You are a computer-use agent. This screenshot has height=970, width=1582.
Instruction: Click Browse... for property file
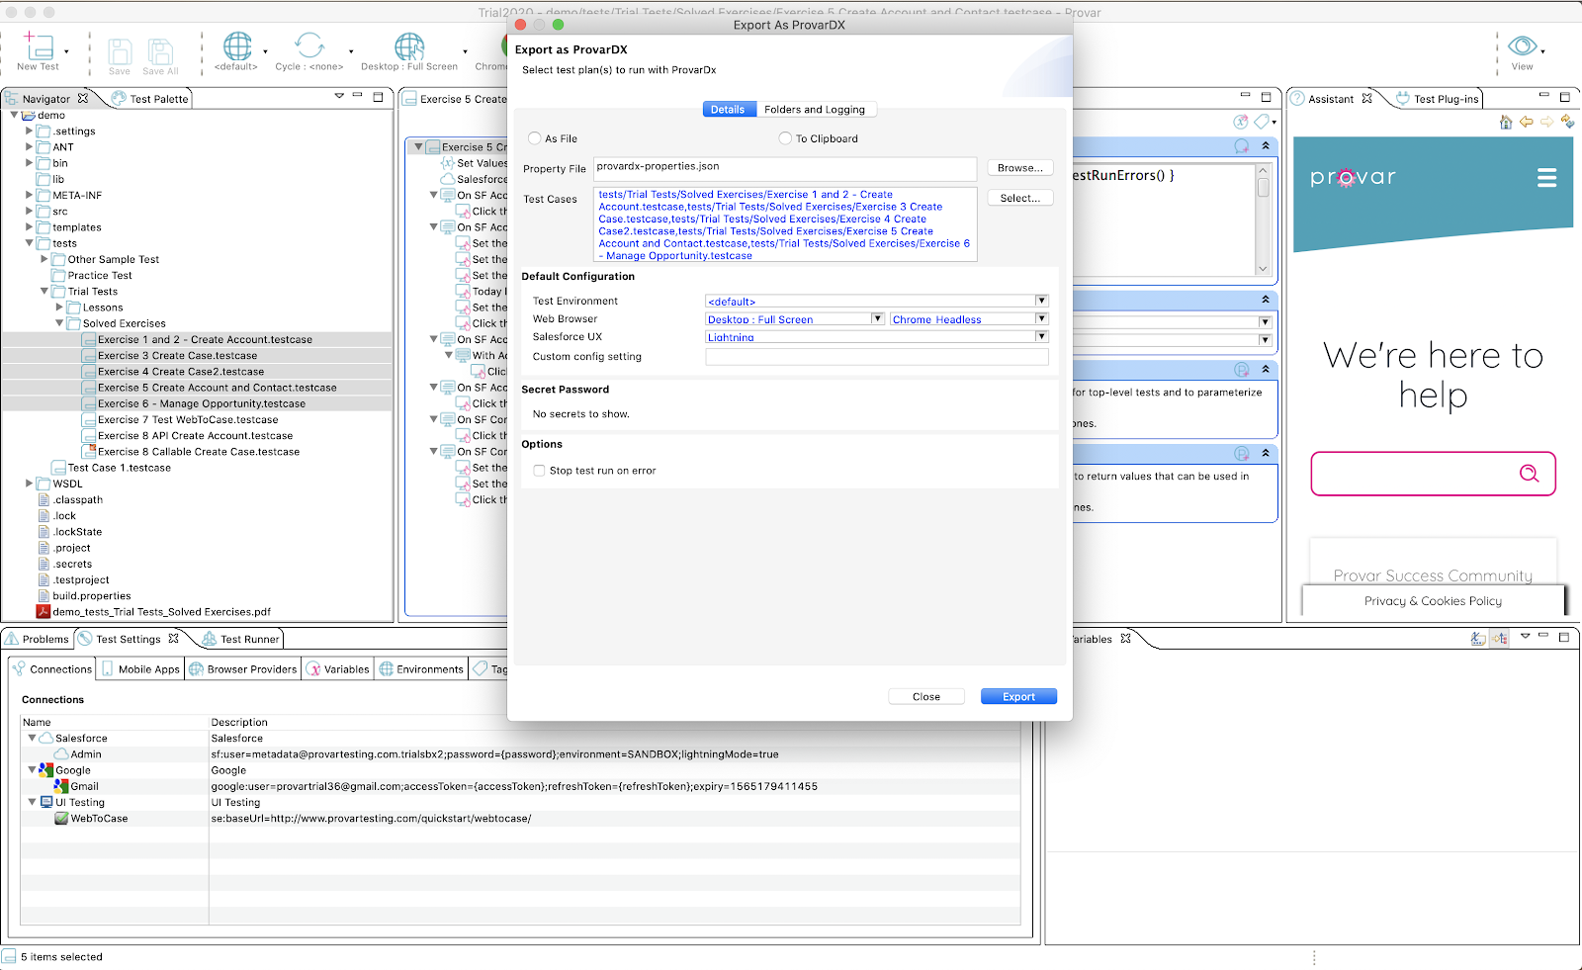pos(1020,168)
